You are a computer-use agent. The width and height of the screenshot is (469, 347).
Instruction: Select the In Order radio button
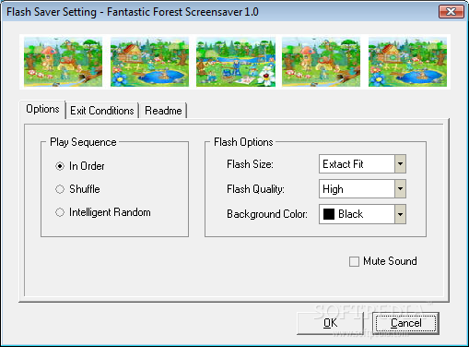point(60,166)
